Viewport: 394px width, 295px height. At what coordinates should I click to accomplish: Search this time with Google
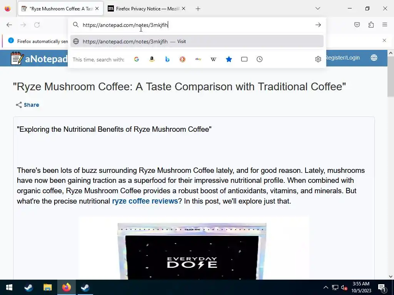tap(137, 59)
